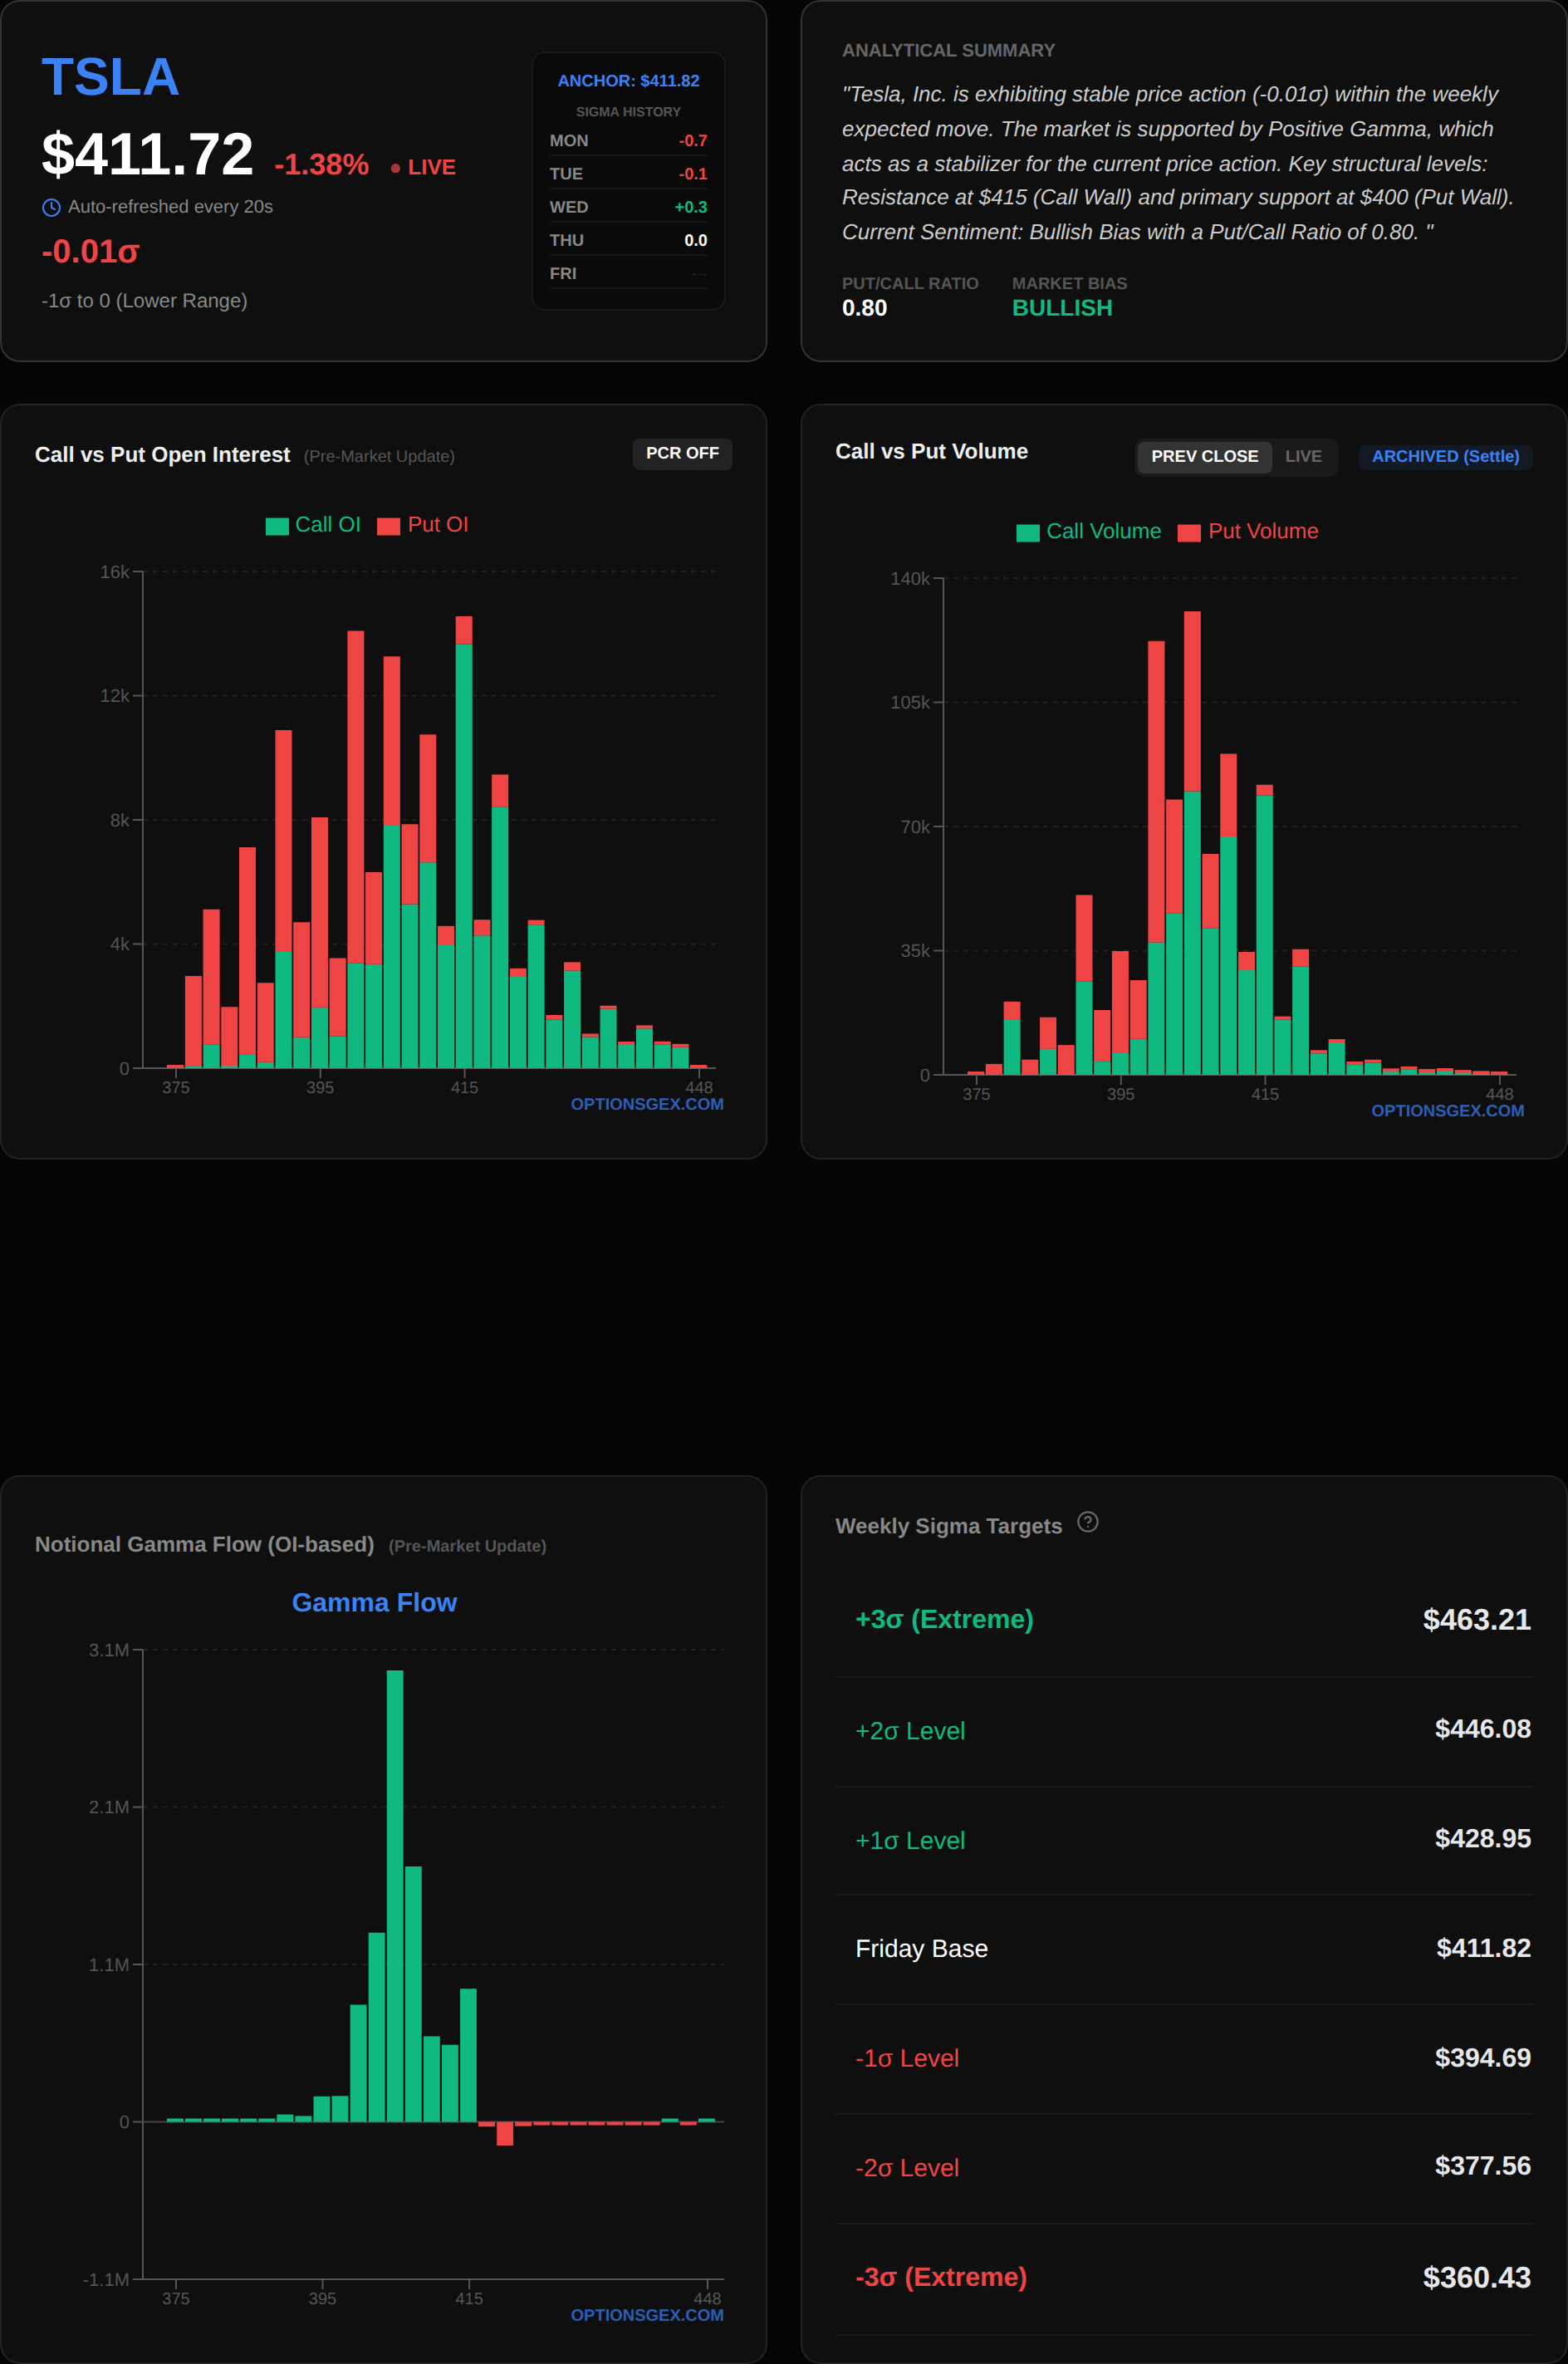Click the ANCHOR: $411.82 label
This screenshot has width=1568, height=2364.
point(628,81)
